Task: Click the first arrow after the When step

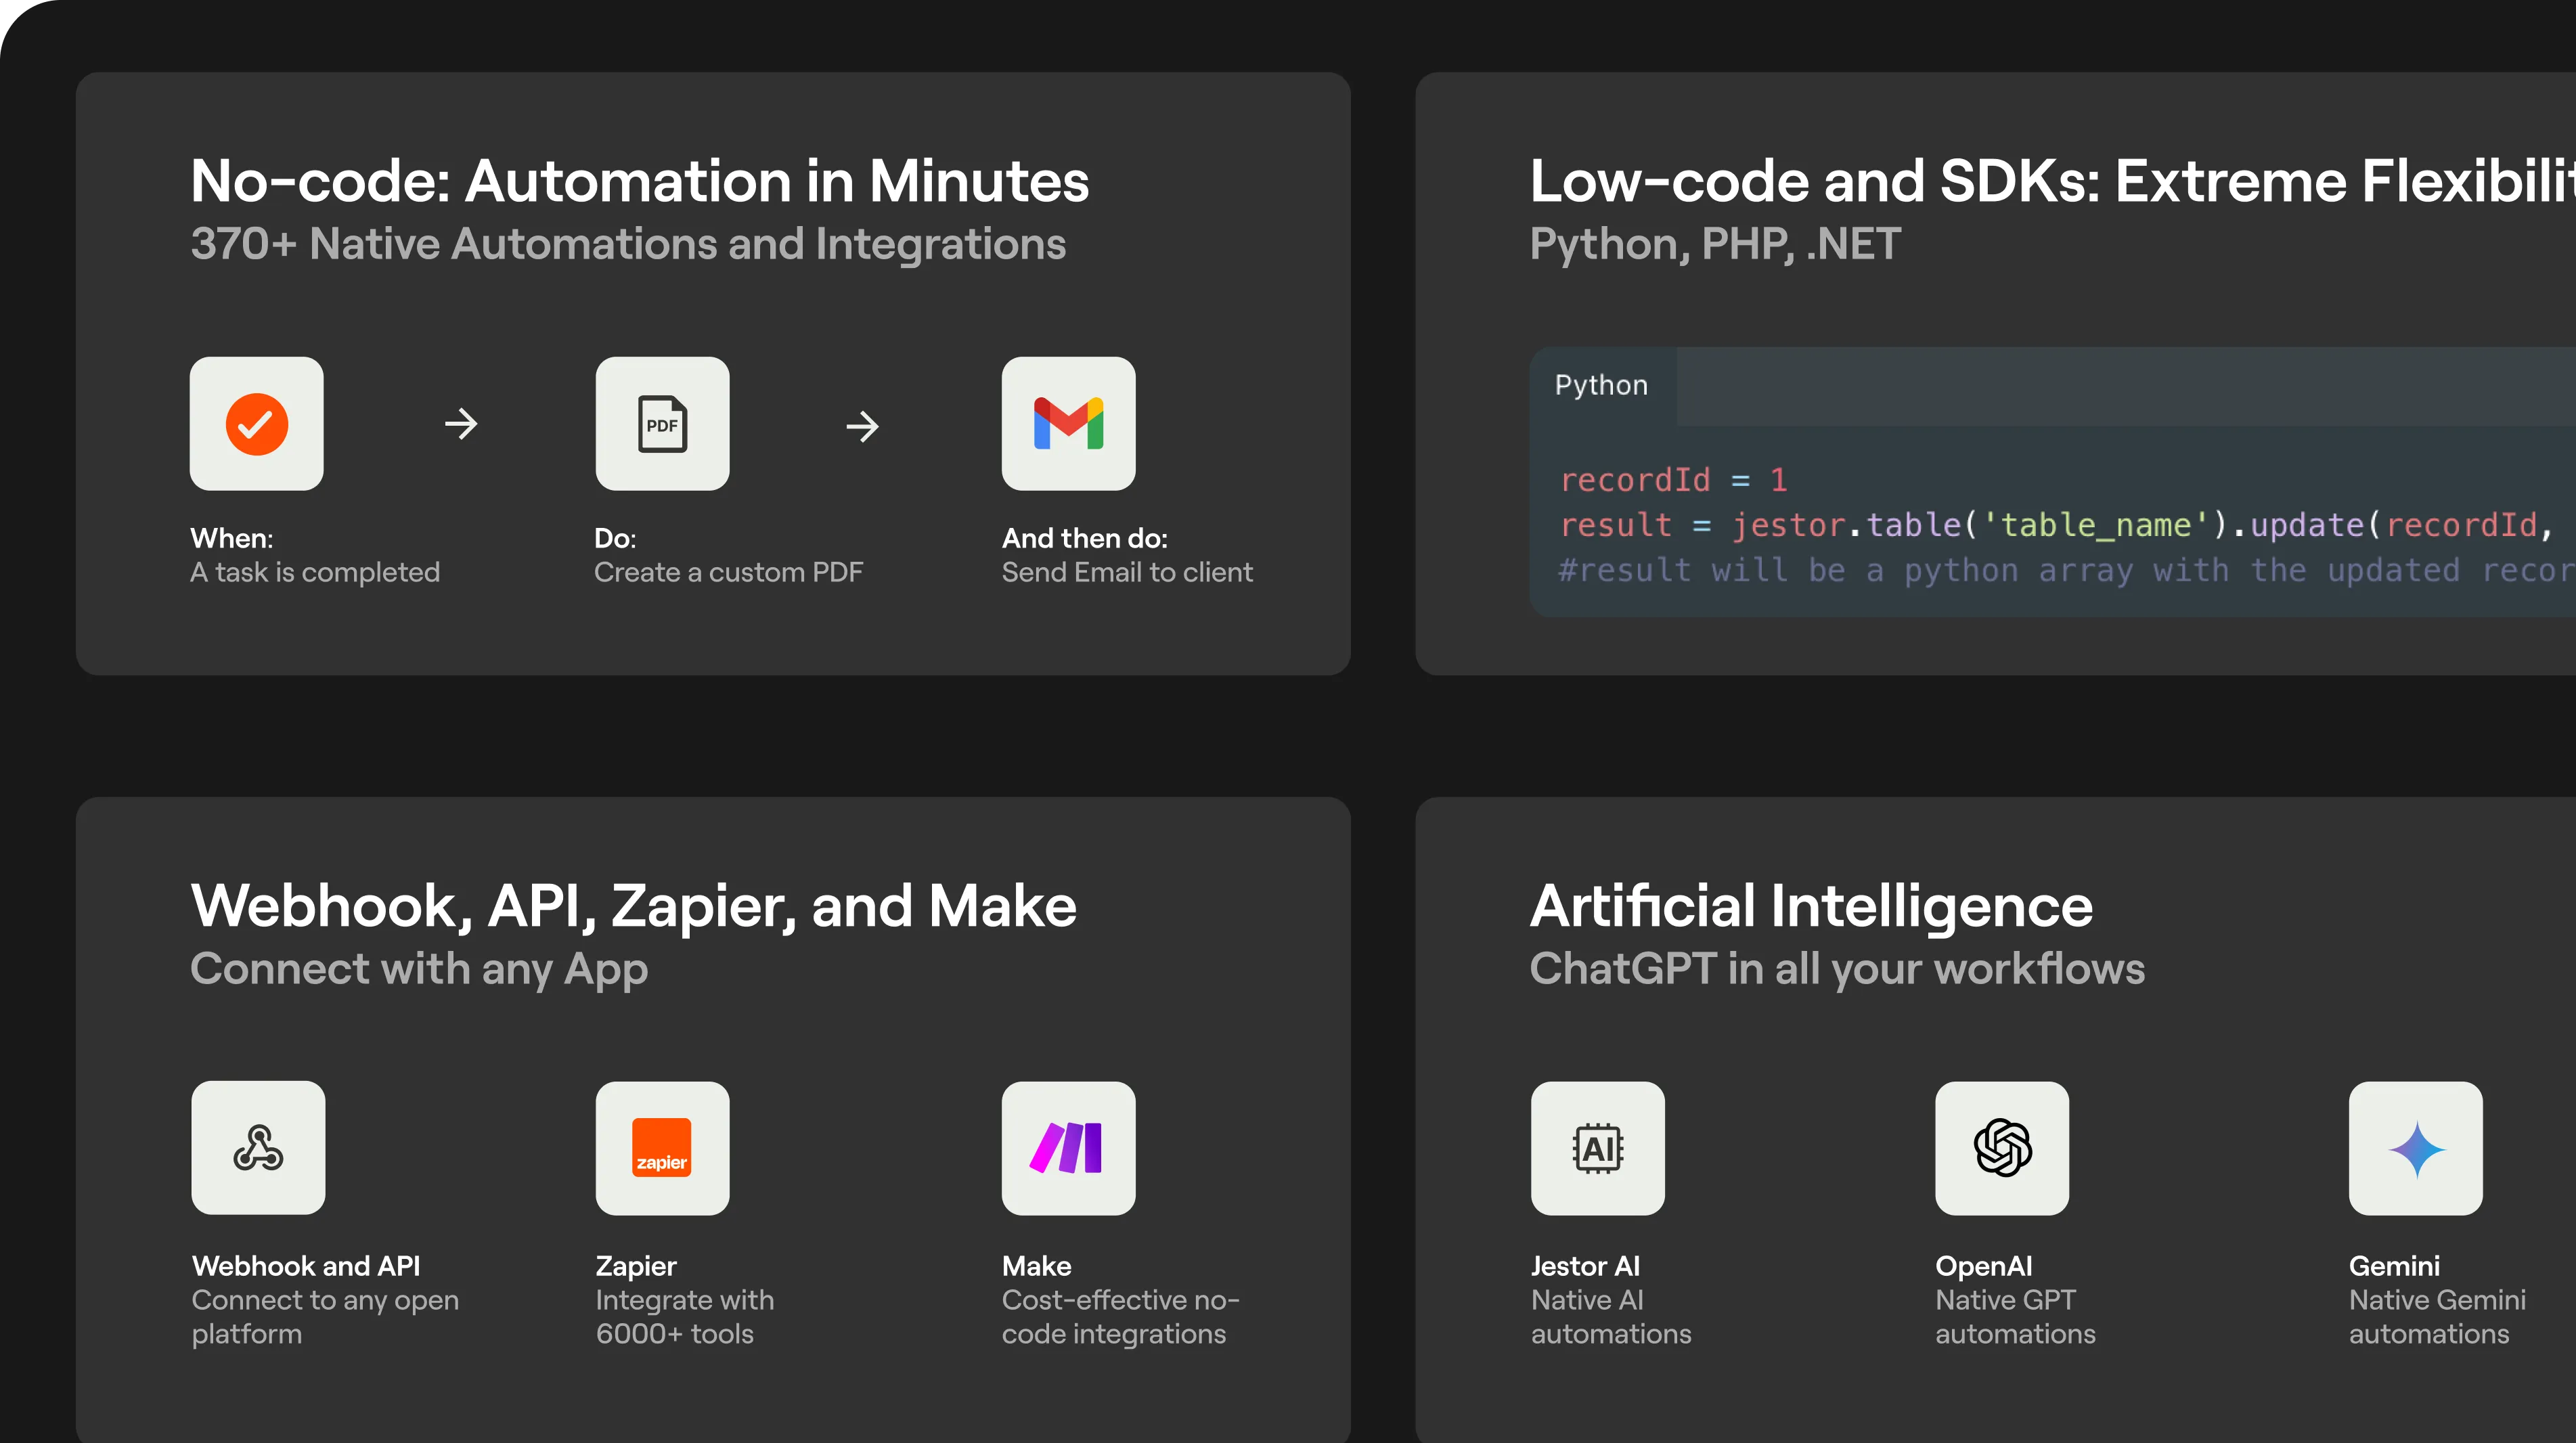Action: (x=461, y=424)
